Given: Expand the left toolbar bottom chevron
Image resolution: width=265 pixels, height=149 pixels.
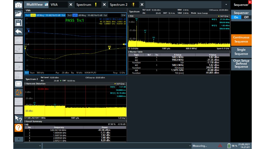Looking at the screenshot, I should point(18,139).
